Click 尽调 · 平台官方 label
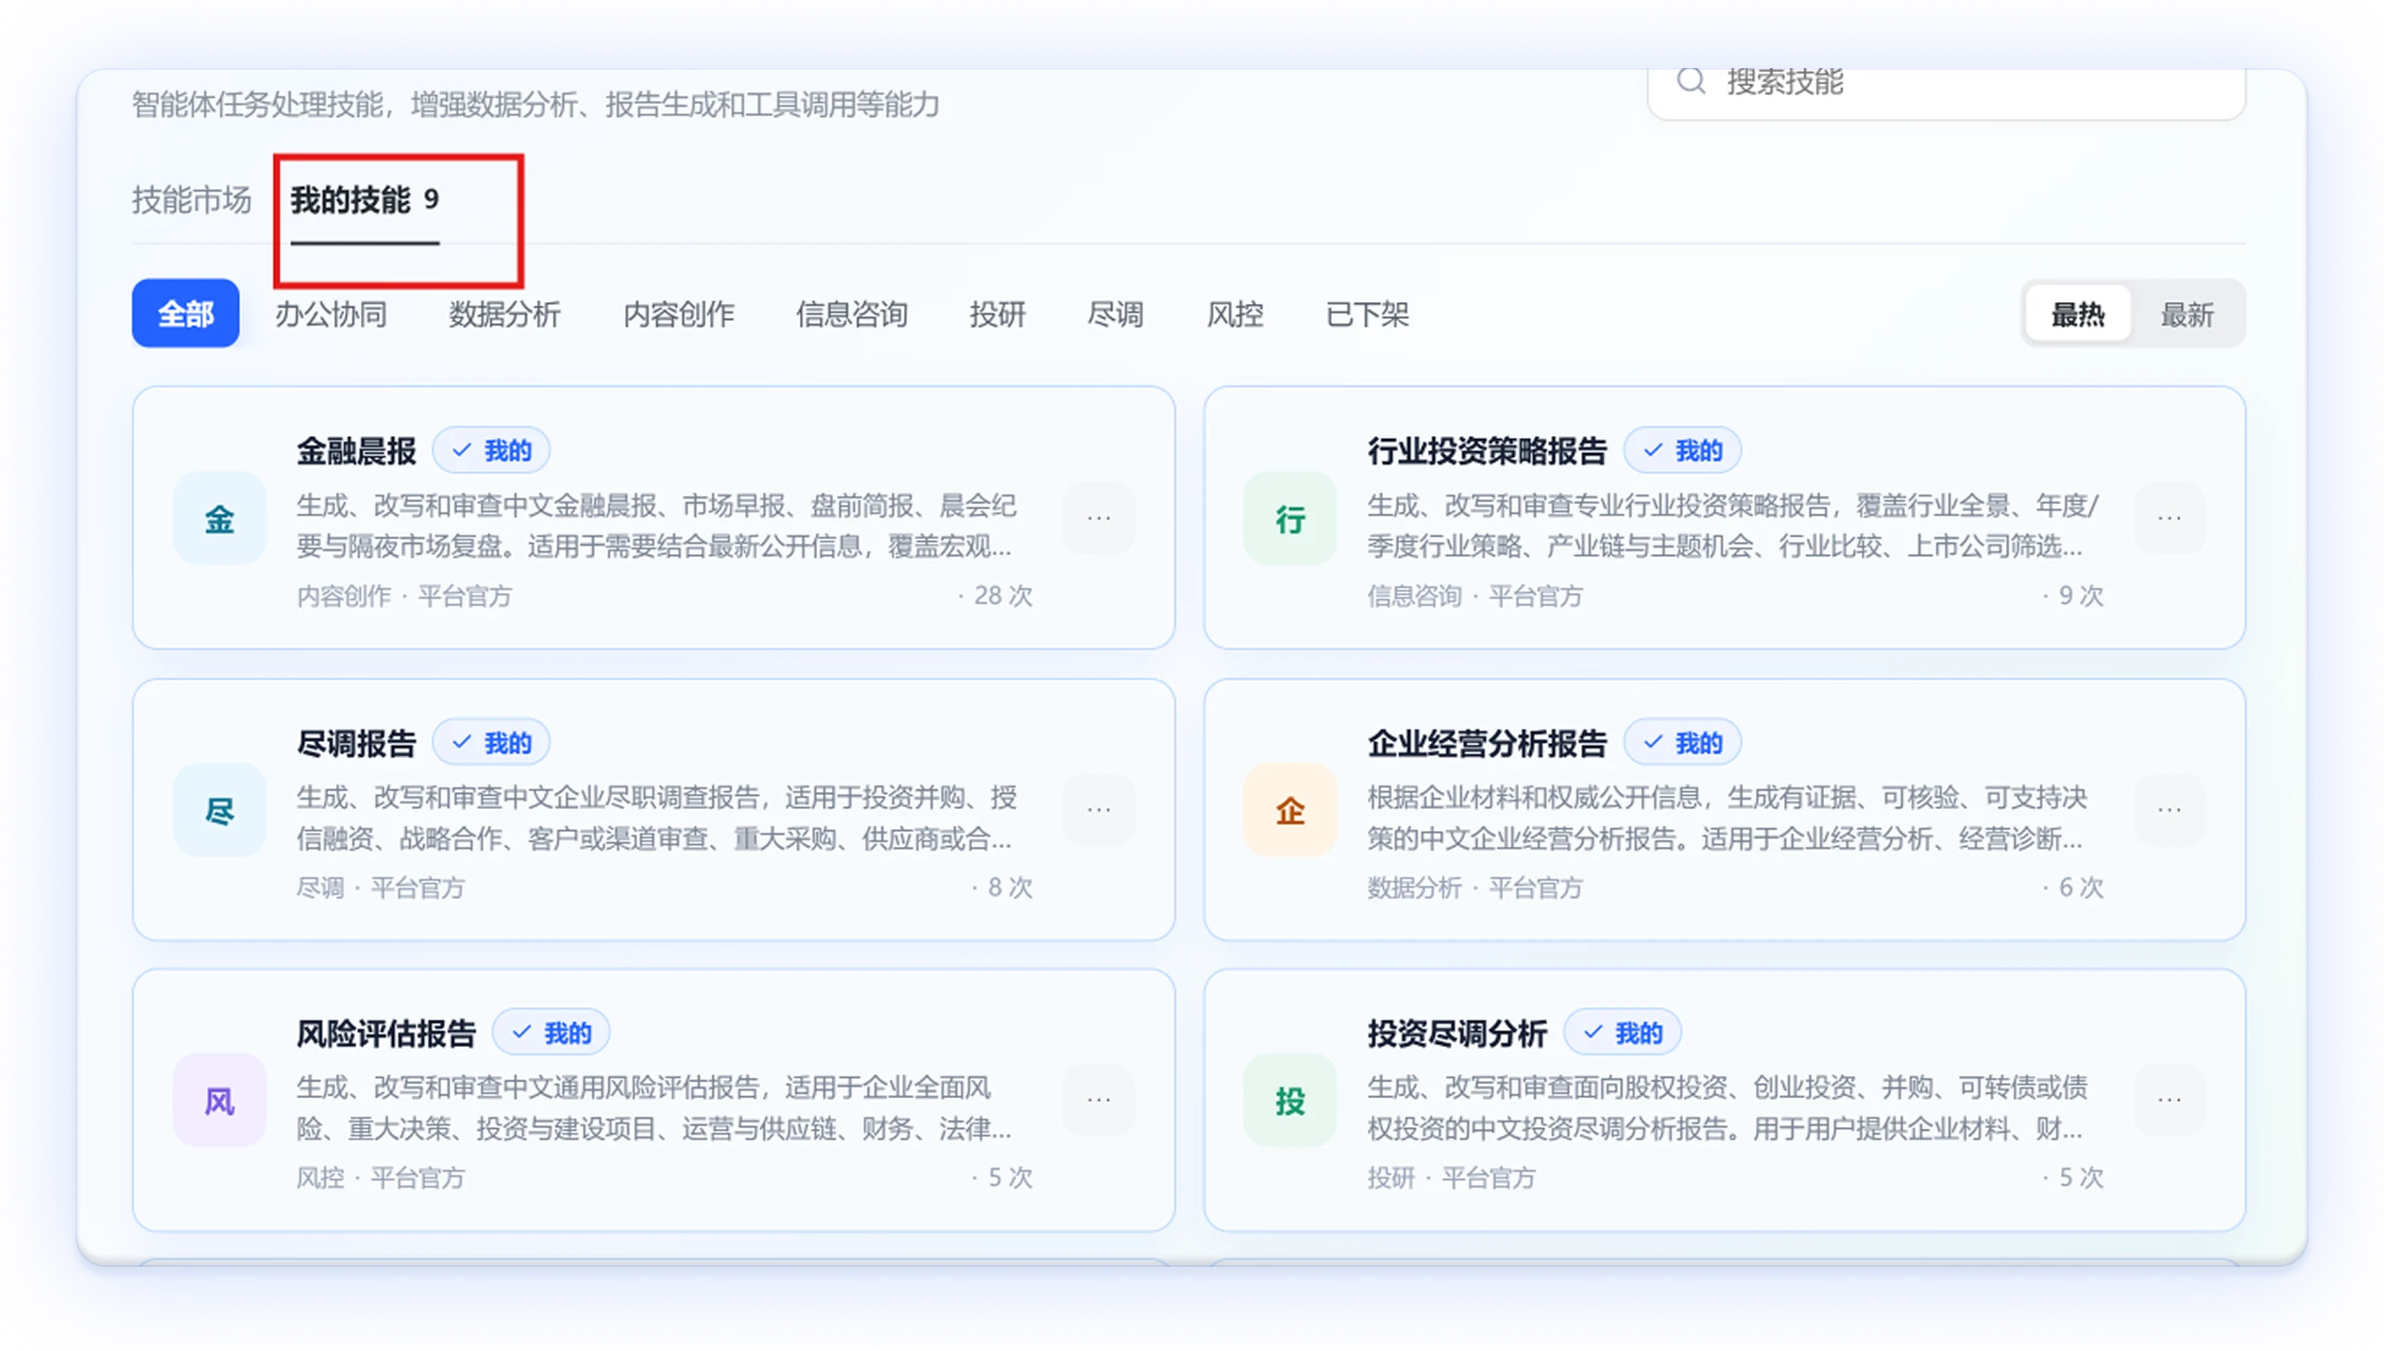 [x=381, y=888]
